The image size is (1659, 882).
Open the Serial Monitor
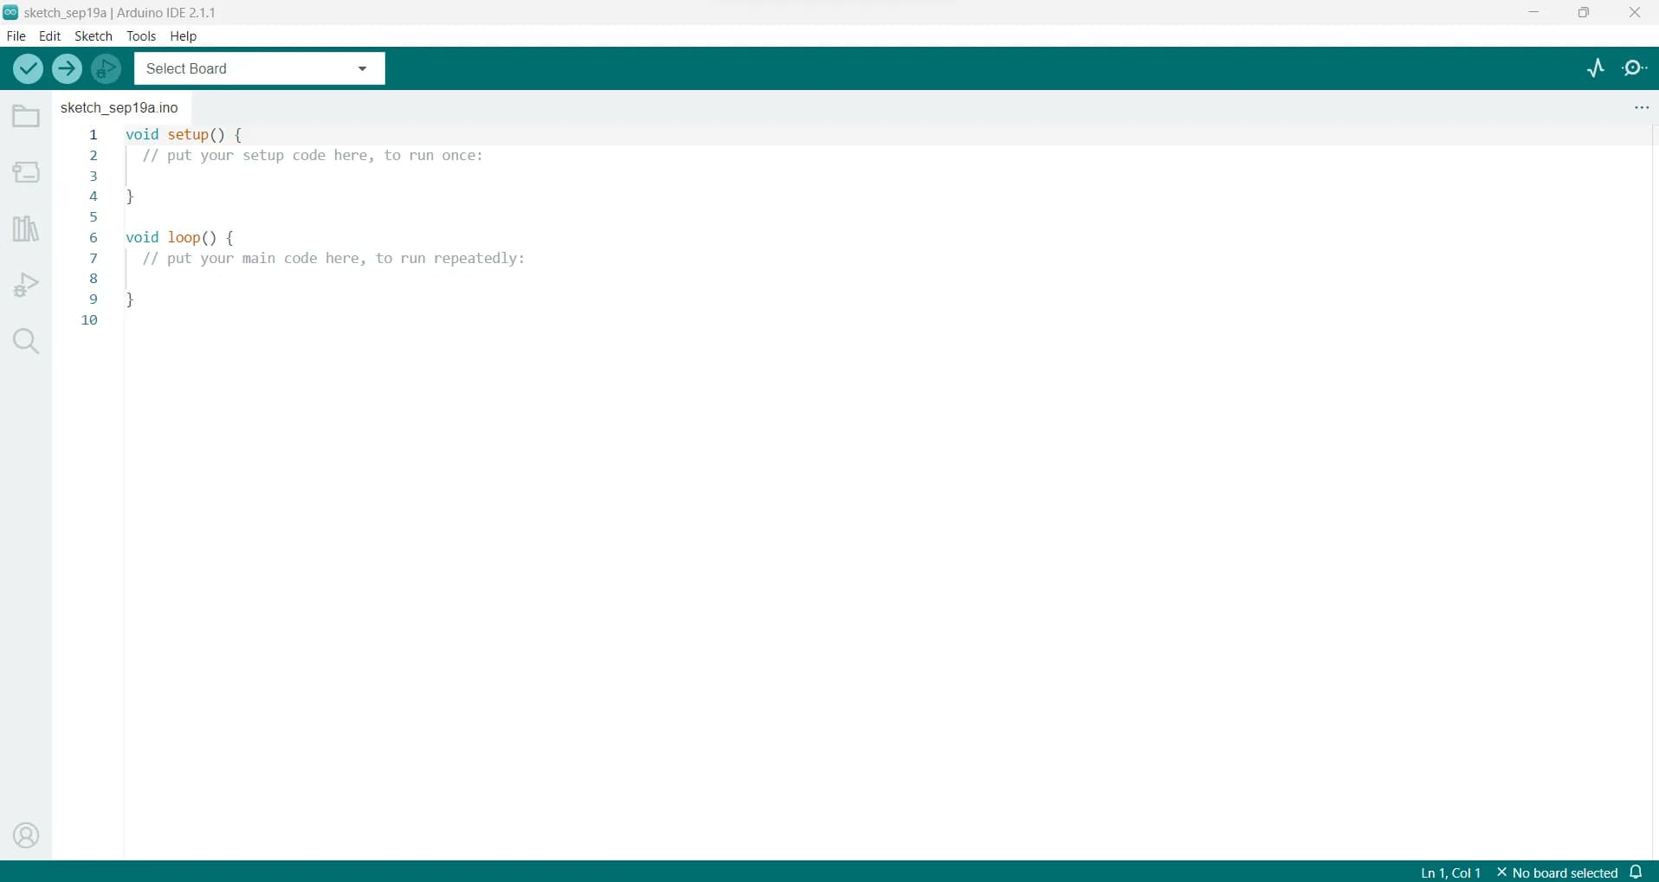[1635, 68]
